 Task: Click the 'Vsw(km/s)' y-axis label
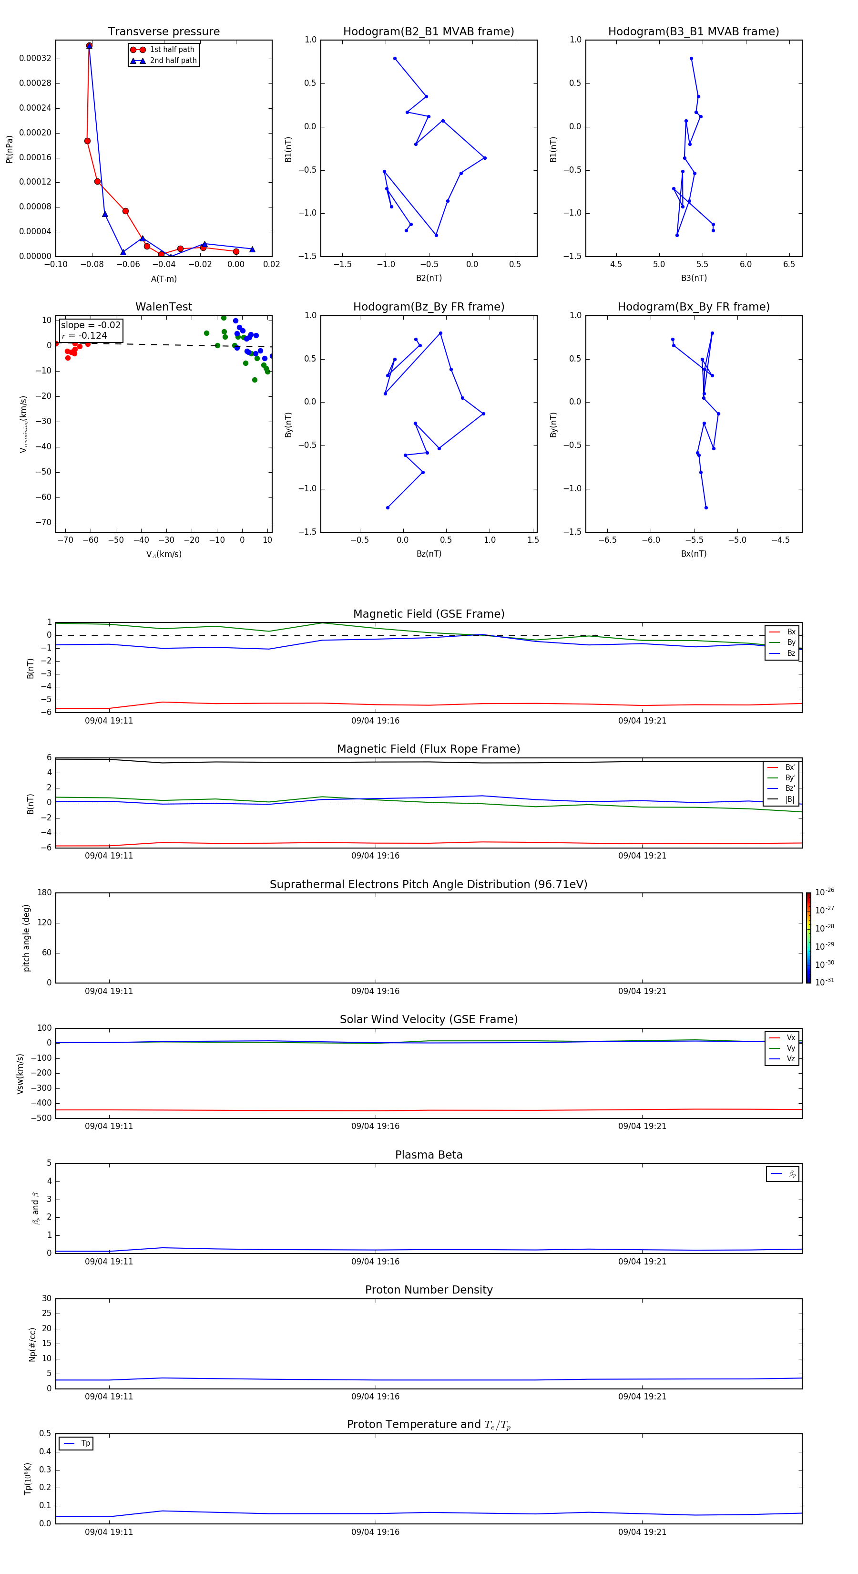pyautogui.click(x=20, y=1074)
